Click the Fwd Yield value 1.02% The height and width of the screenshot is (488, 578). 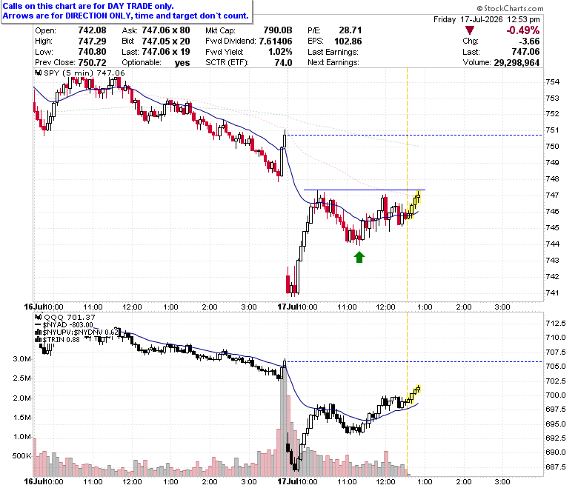point(280,52)
